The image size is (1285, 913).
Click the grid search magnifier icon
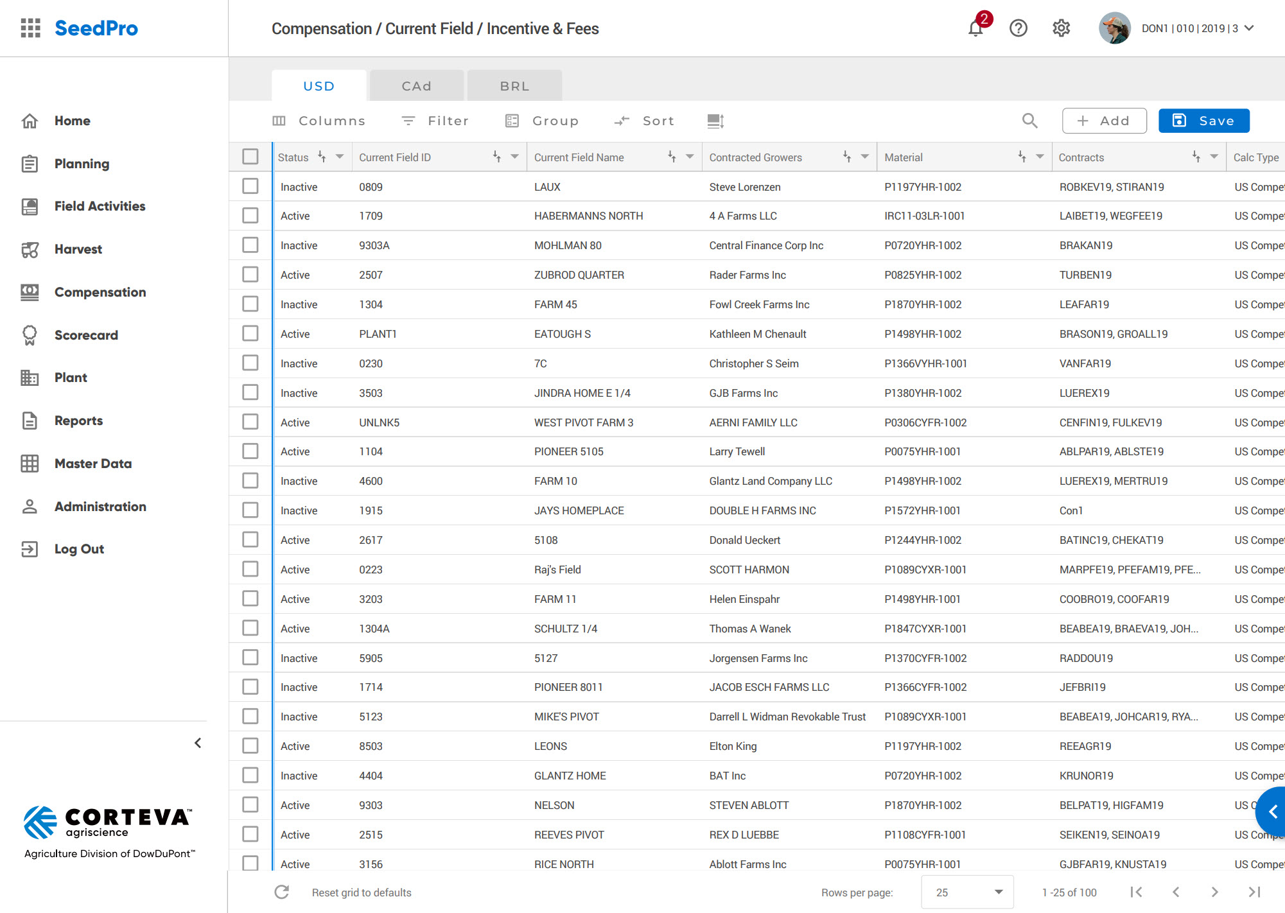tap(1029, 121)
